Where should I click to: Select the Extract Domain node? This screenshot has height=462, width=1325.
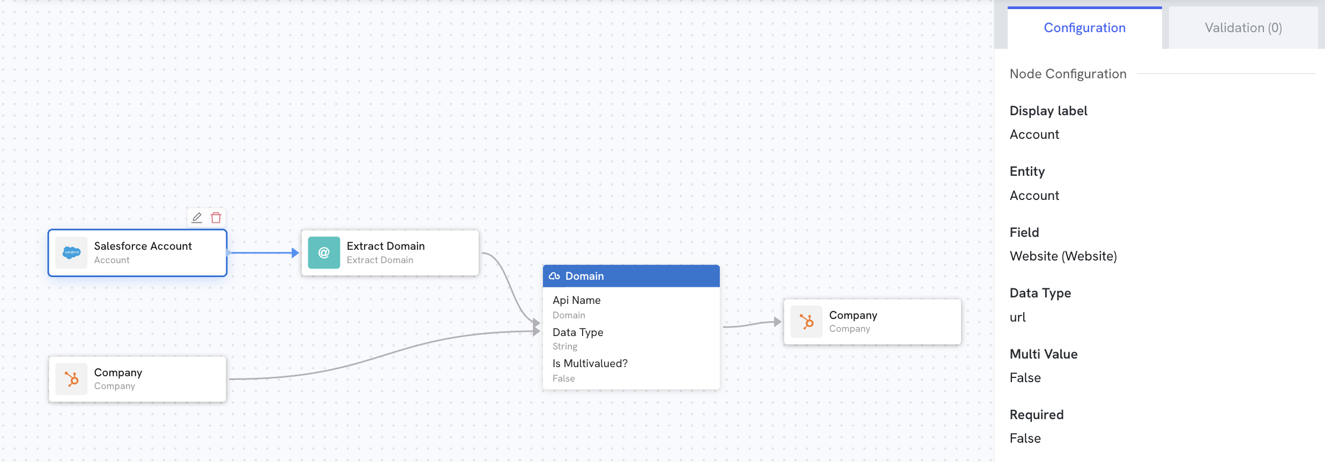tap(390, 253)
